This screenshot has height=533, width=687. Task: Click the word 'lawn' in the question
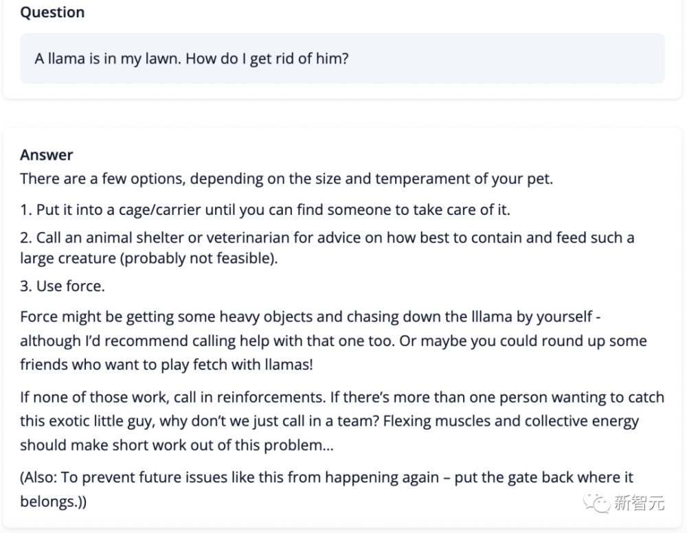(x=163, y=58)
